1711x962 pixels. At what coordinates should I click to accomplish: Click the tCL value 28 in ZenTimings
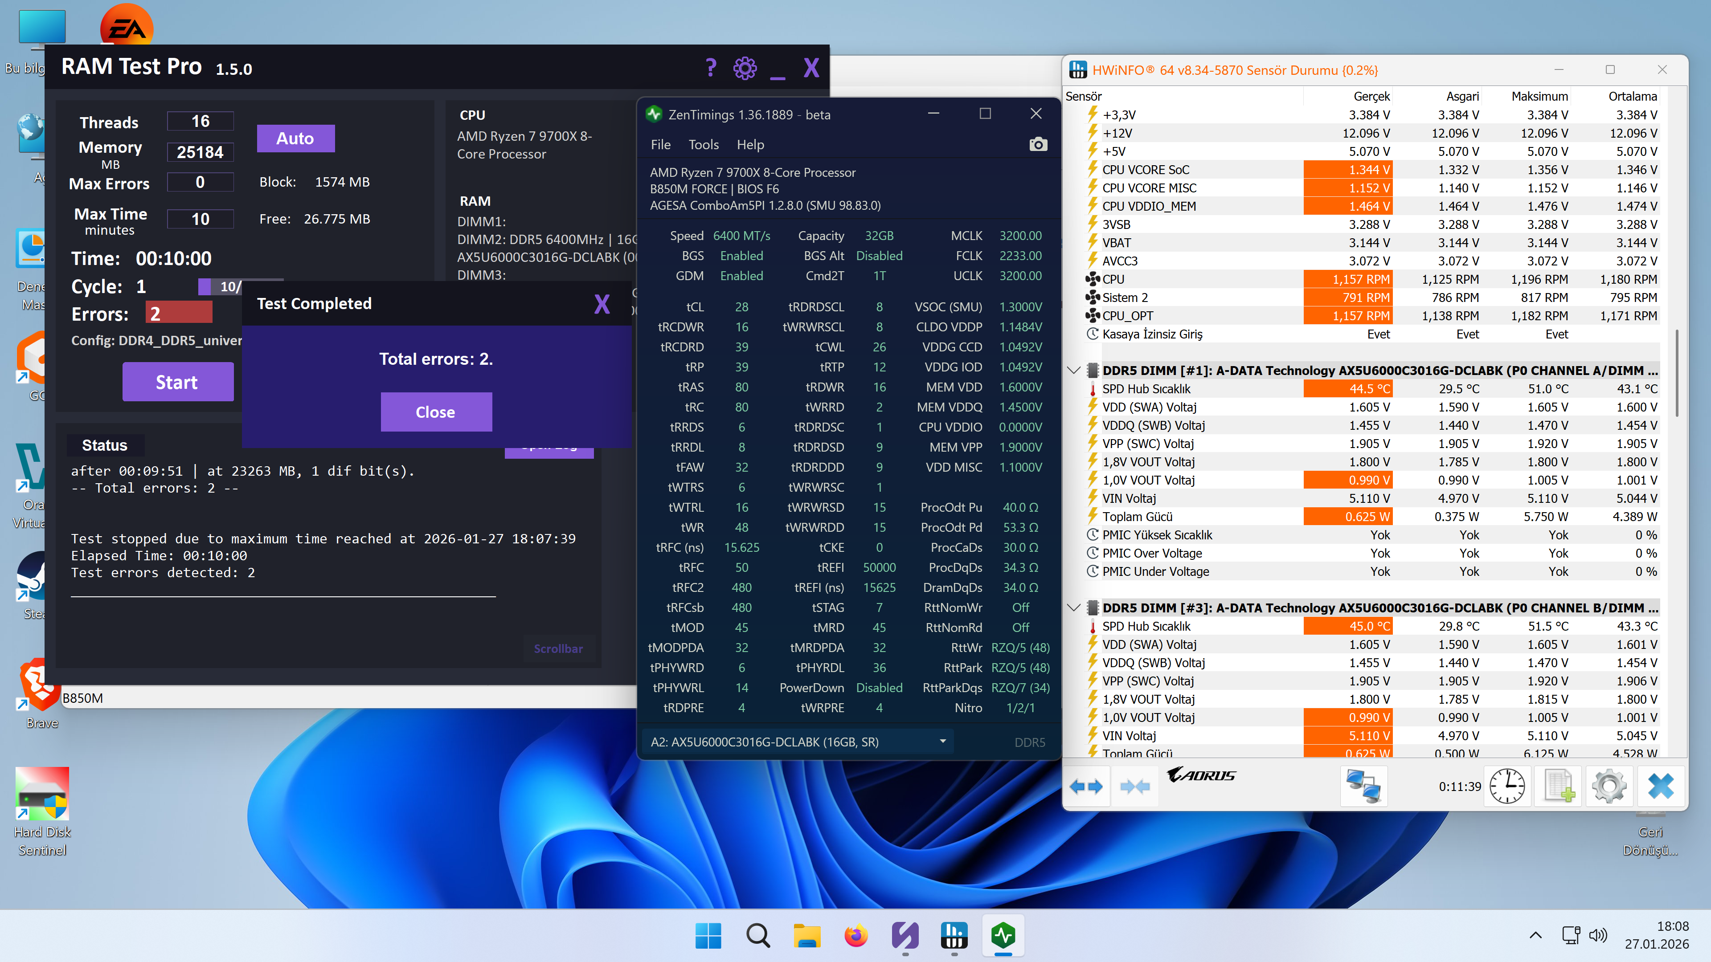[741, 307]
